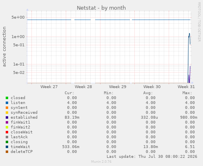Click the 'Munin 2.0.76' version footer
This screenshot has width=203, height=166.
101,162
